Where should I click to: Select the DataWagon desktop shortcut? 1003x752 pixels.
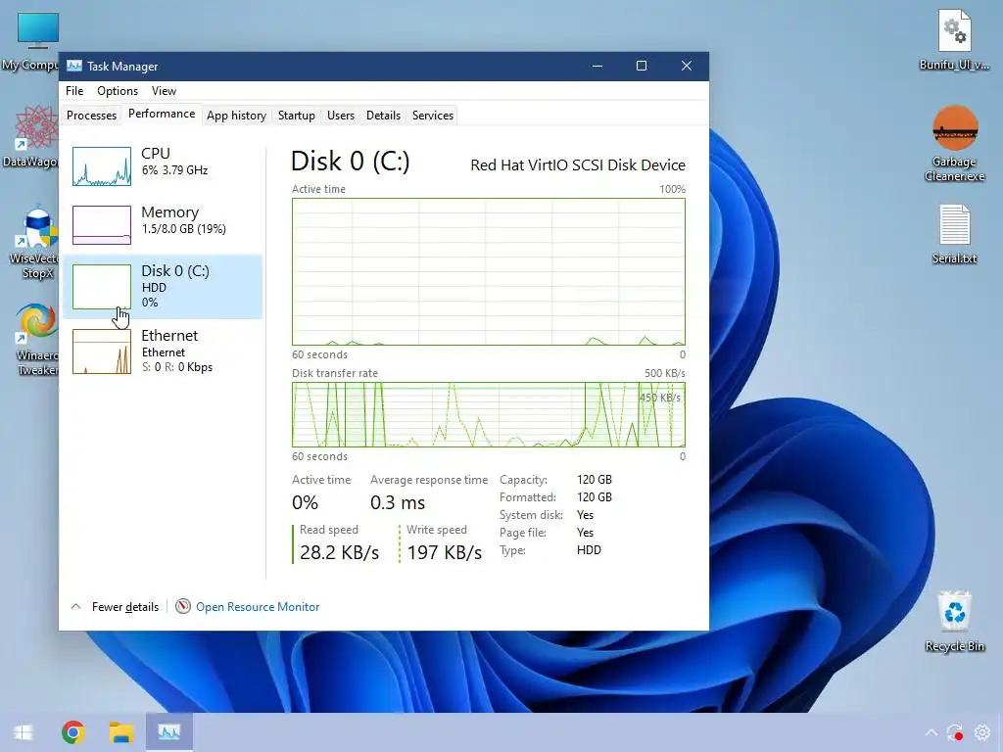coord(32,136)
